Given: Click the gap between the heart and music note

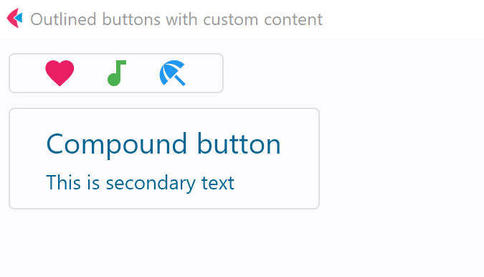Looking at the screenshot, I should 91,73.
